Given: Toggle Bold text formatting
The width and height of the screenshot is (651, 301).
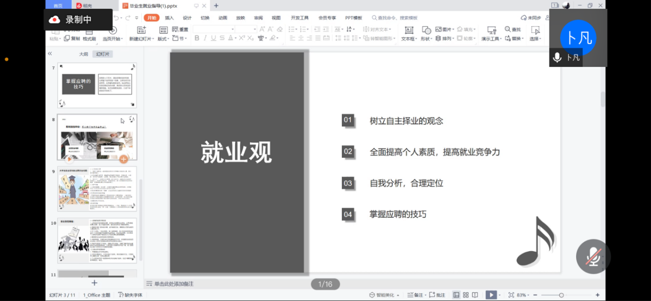Looking at the screenshot, I should [197, 39].
